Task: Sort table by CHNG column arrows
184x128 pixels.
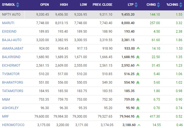Action: [x=158, y=5]
